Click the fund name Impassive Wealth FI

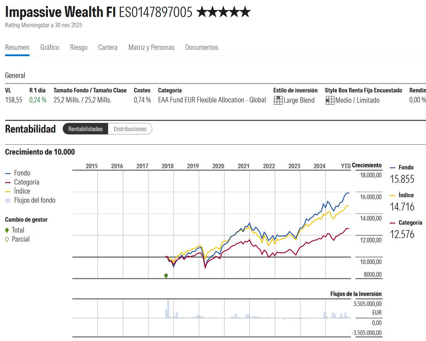(x=60, y=12)
